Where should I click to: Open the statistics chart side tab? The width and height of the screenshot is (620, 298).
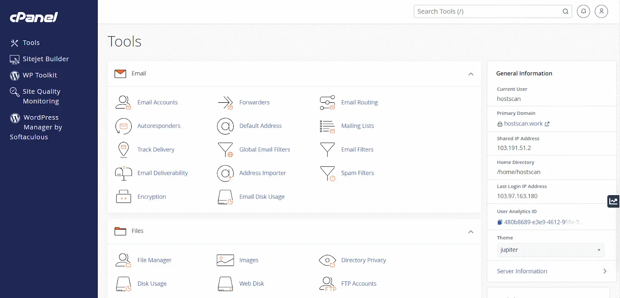(x=613, y=201)
